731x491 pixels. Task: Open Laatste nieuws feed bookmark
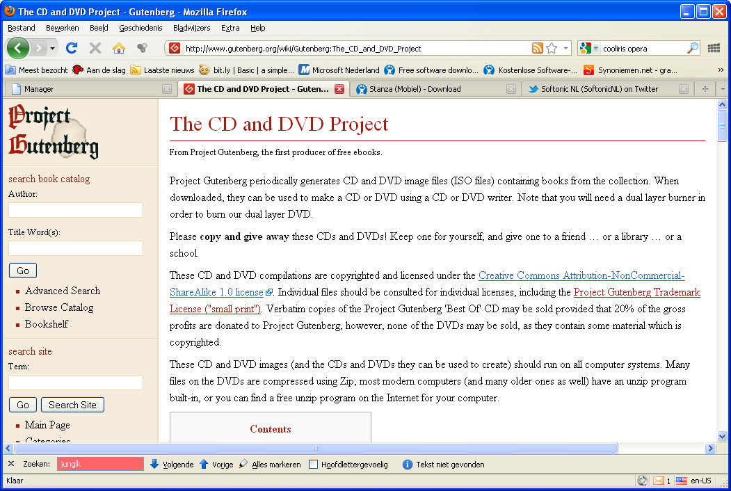[162, 70]
